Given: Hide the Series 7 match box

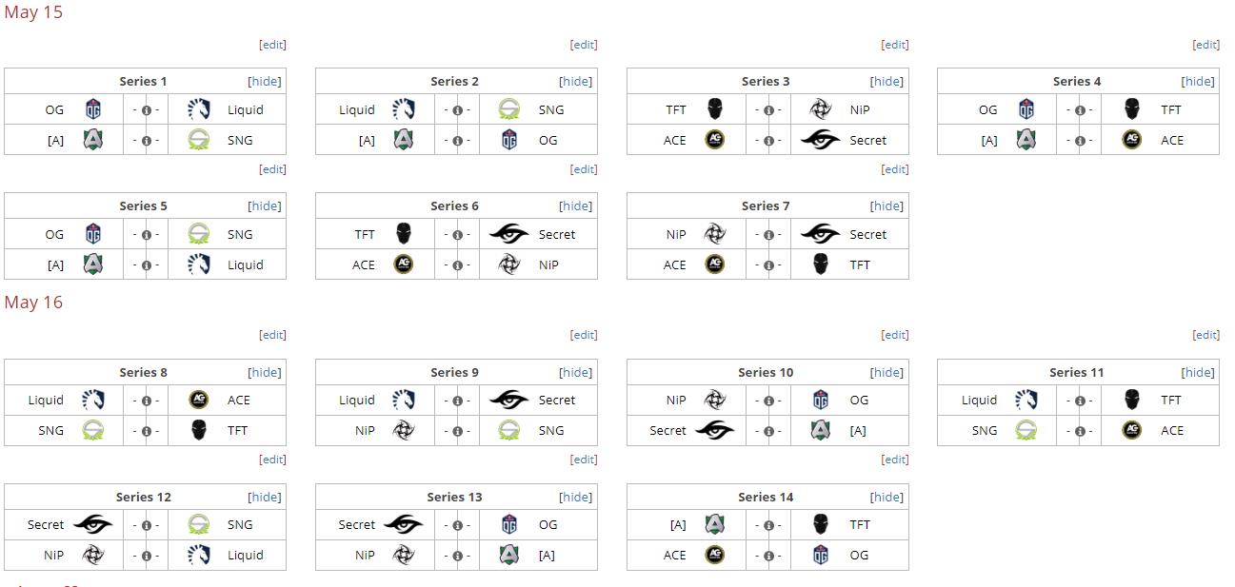Looking at the screenshot, I should 887,206.
